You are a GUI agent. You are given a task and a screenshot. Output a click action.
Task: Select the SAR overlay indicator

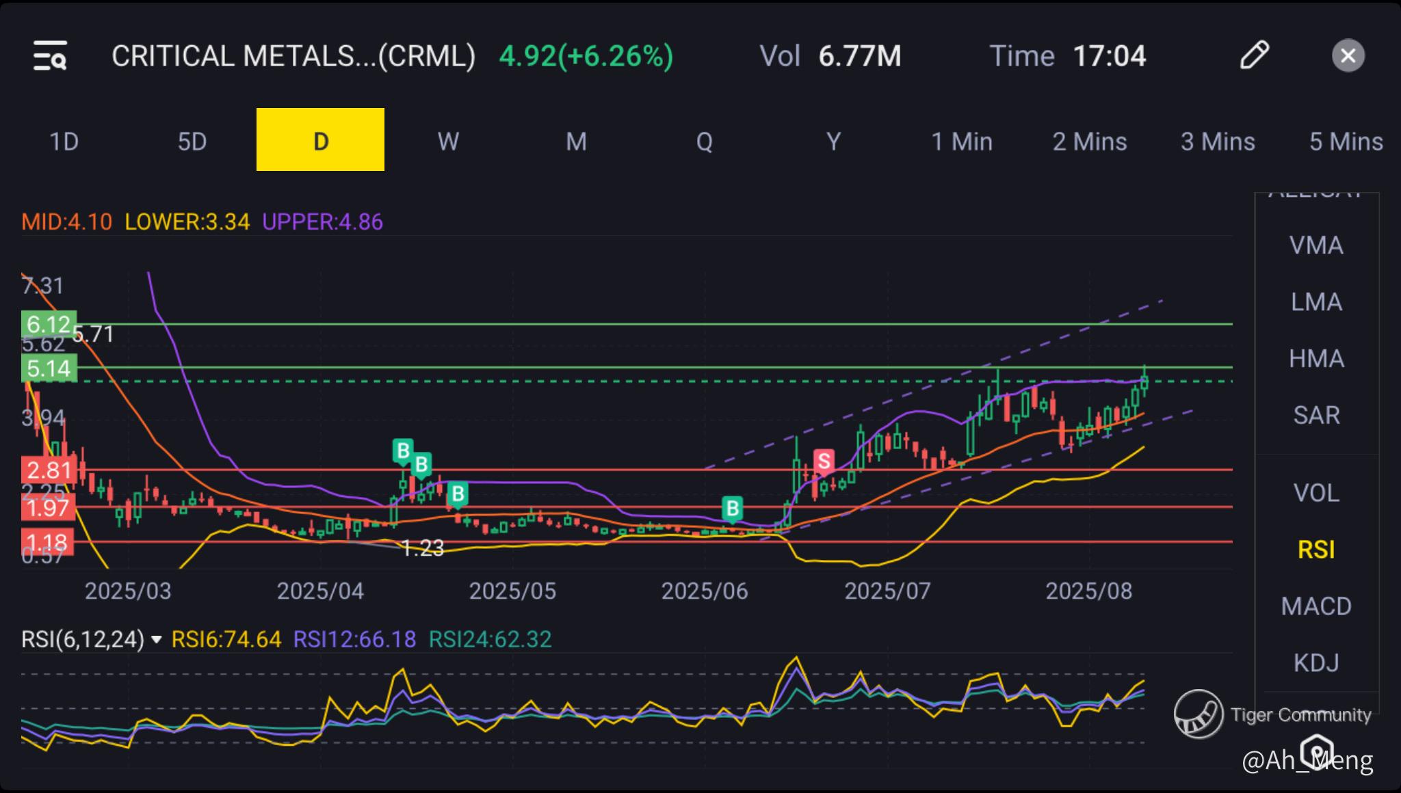1316,415
